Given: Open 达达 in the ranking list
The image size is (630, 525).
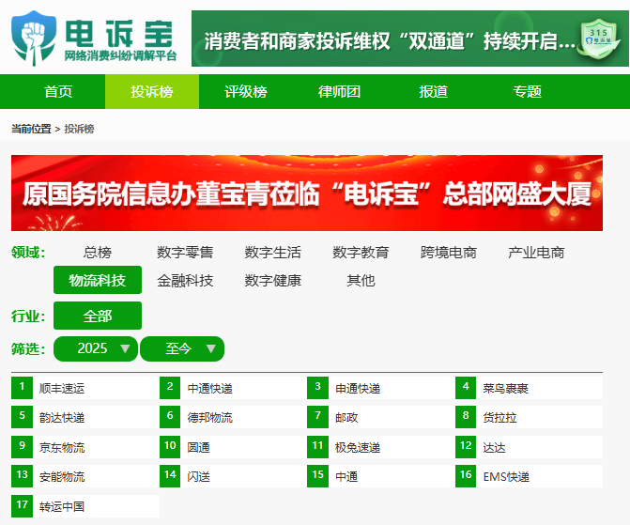Looking at the screenshot, I should tap(494, 447).
